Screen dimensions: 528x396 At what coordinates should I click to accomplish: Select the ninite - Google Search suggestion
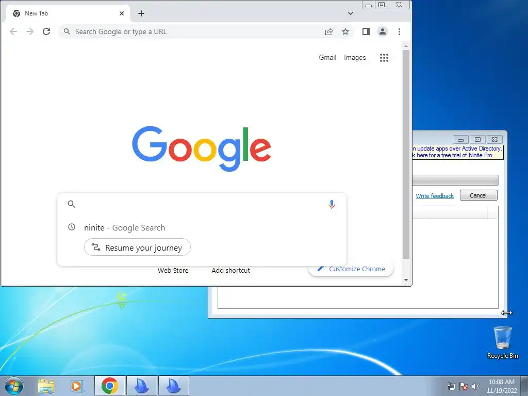(x=202, y=227)
